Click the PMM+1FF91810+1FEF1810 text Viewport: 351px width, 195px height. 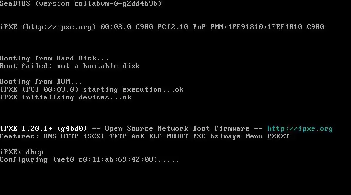click(256, 27)
